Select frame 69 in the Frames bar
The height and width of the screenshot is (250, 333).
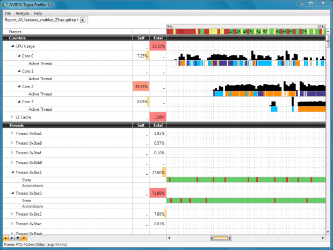pyautogui.click(x=291, y=32)
